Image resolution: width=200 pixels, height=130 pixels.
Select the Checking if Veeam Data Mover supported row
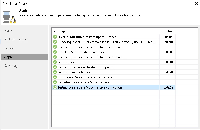click(x=113, y=42)
